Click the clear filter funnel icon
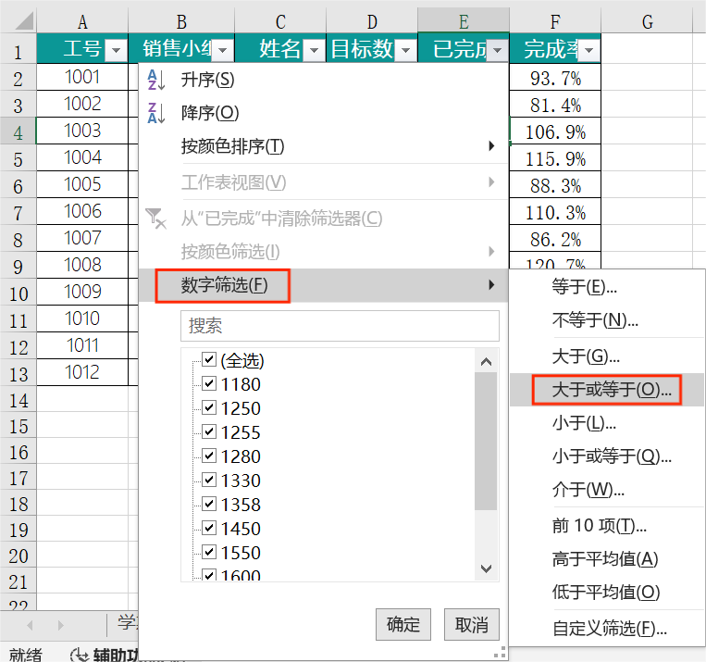Viewport: 706px width, 662px height. [155, 219]
